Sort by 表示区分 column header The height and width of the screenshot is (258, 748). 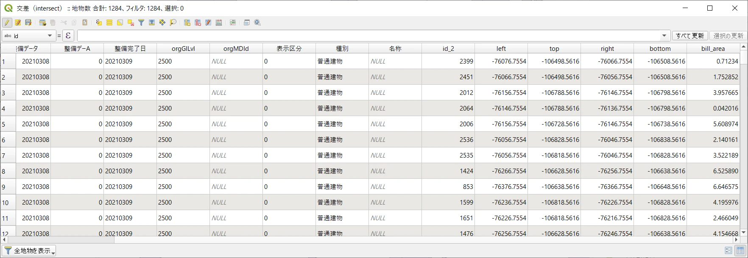coord(289,48)
